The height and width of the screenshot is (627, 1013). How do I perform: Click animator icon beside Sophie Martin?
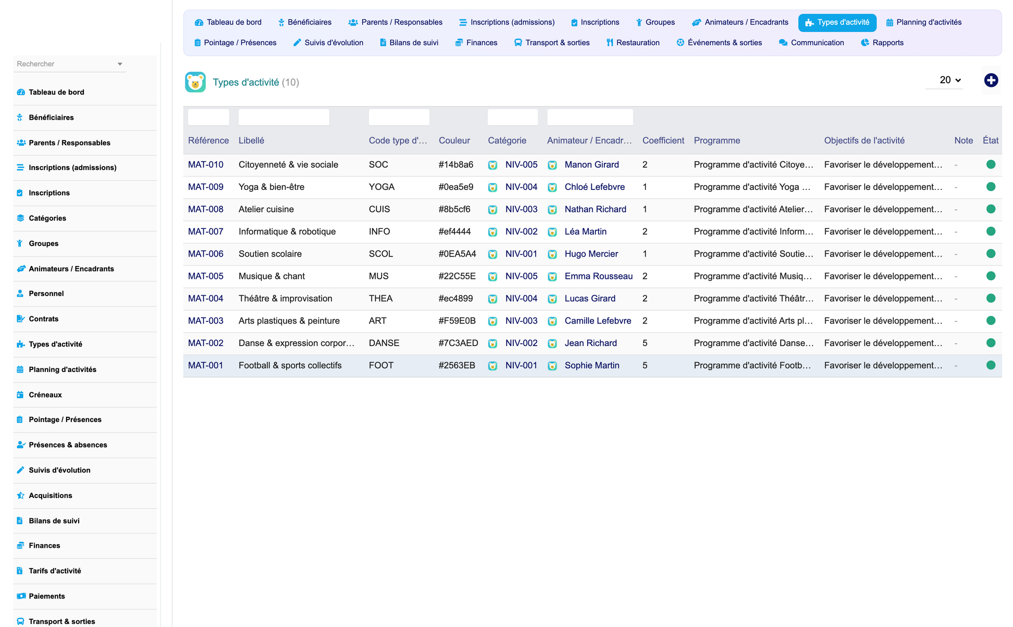coord(552,366)
